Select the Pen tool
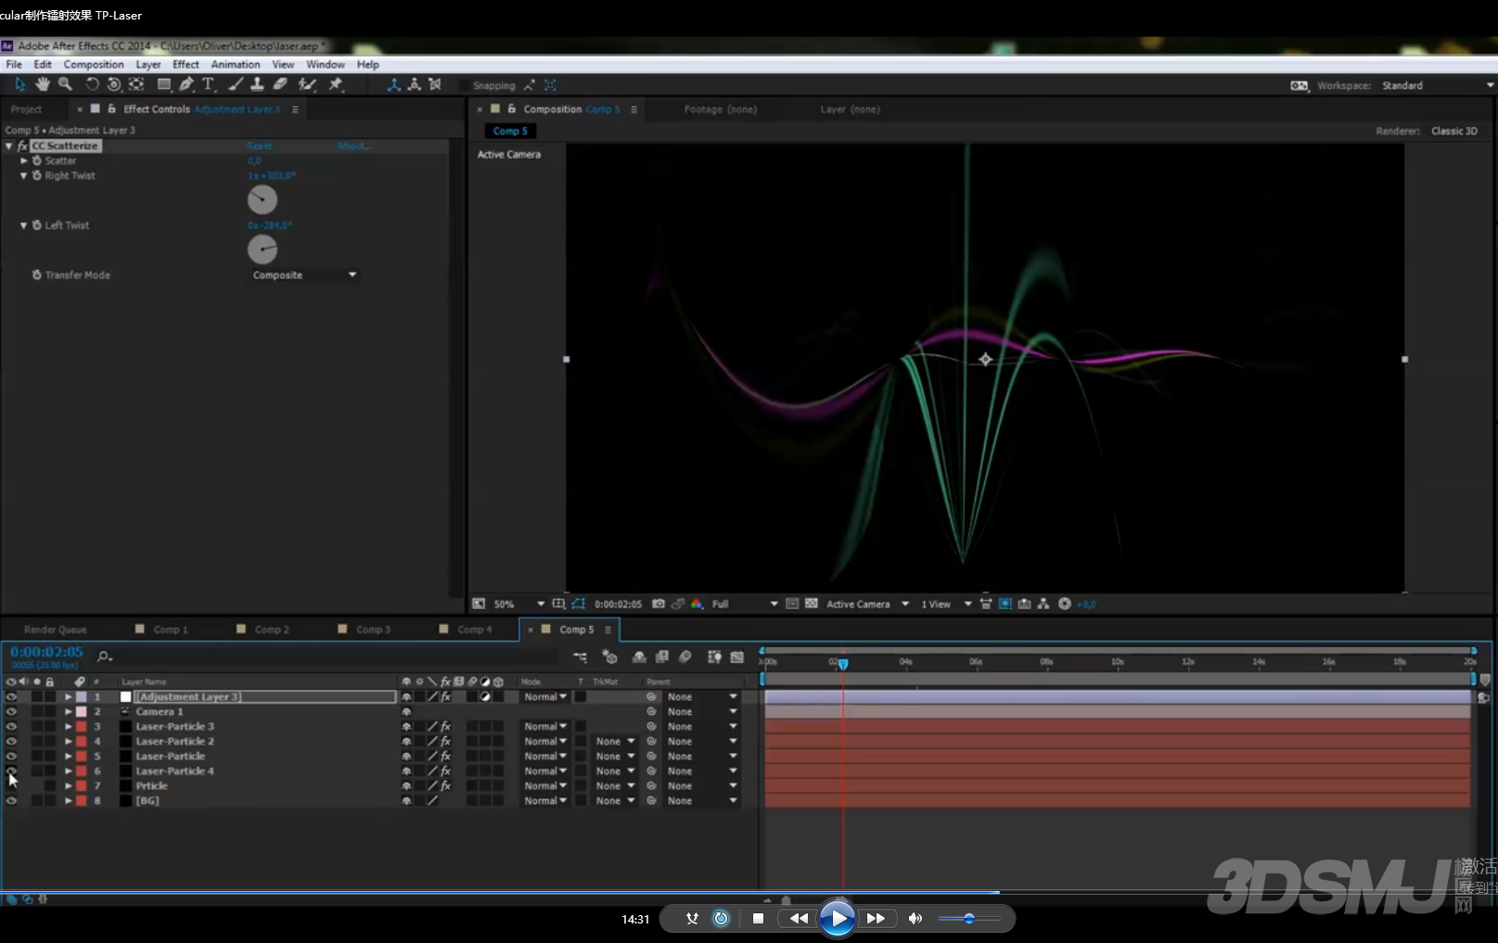Screen dimensions: 1498x943 tap(186, 84)
